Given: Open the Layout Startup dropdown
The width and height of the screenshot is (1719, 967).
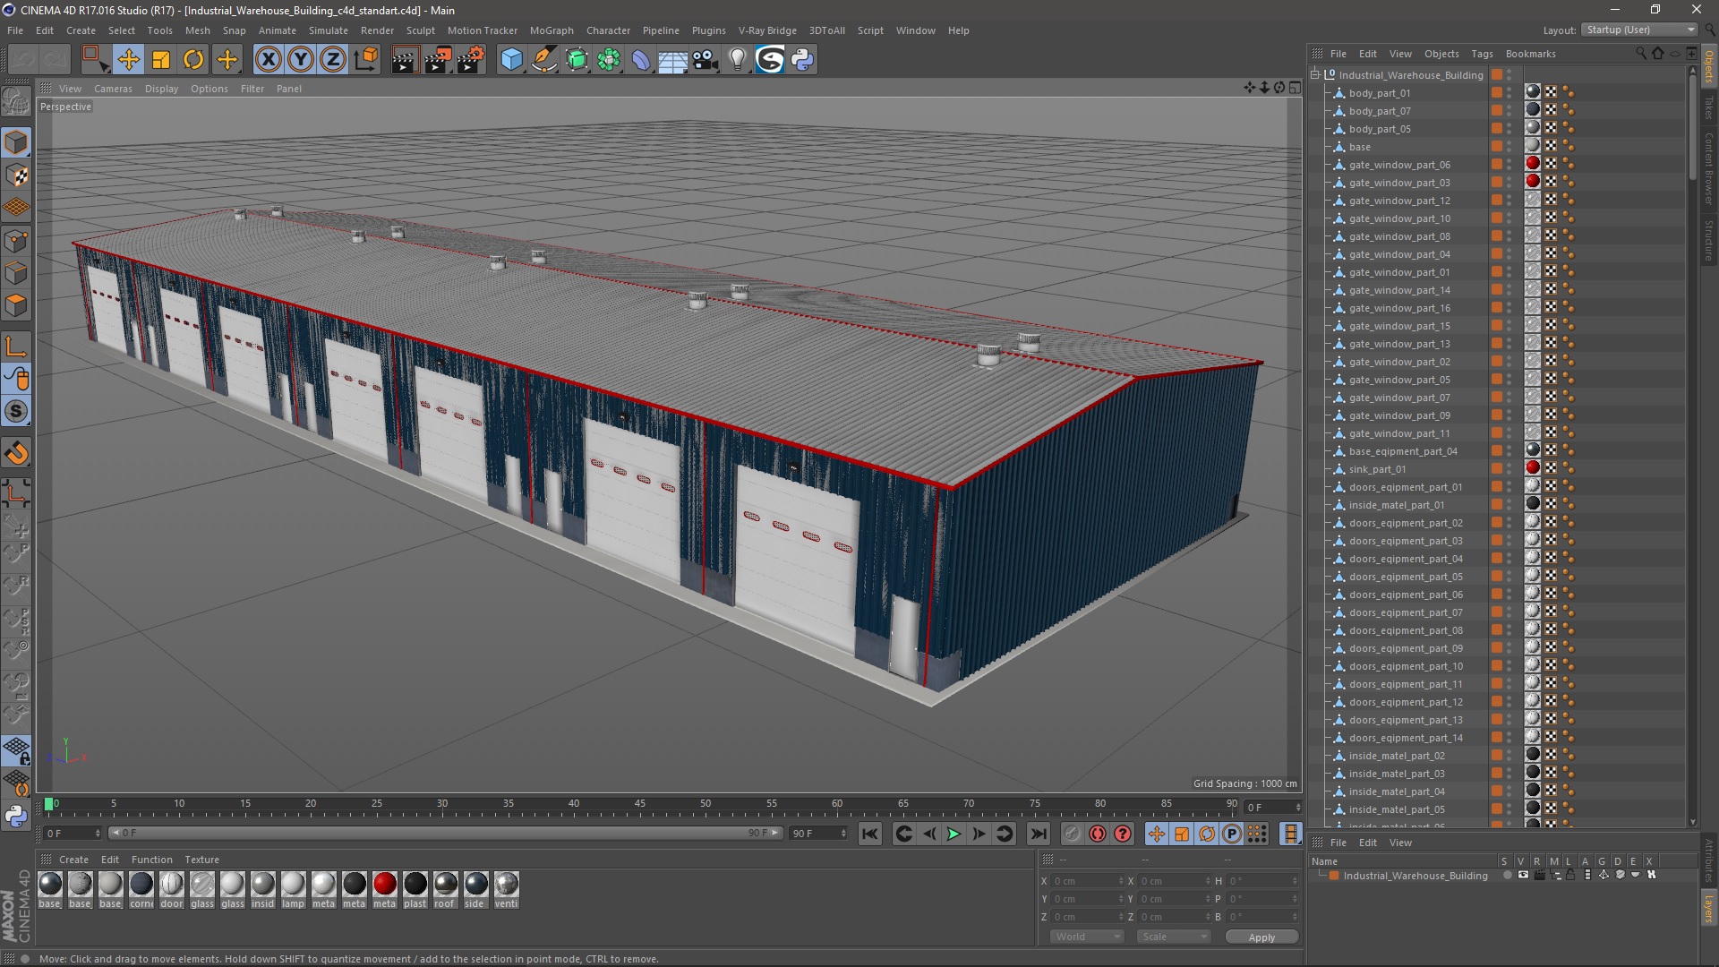Looking at the screenshot, I should pyautogui.click(x=1639, y=30).
